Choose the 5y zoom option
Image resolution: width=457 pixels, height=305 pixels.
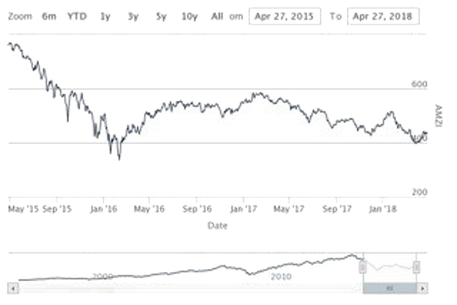tap(161, 16)
